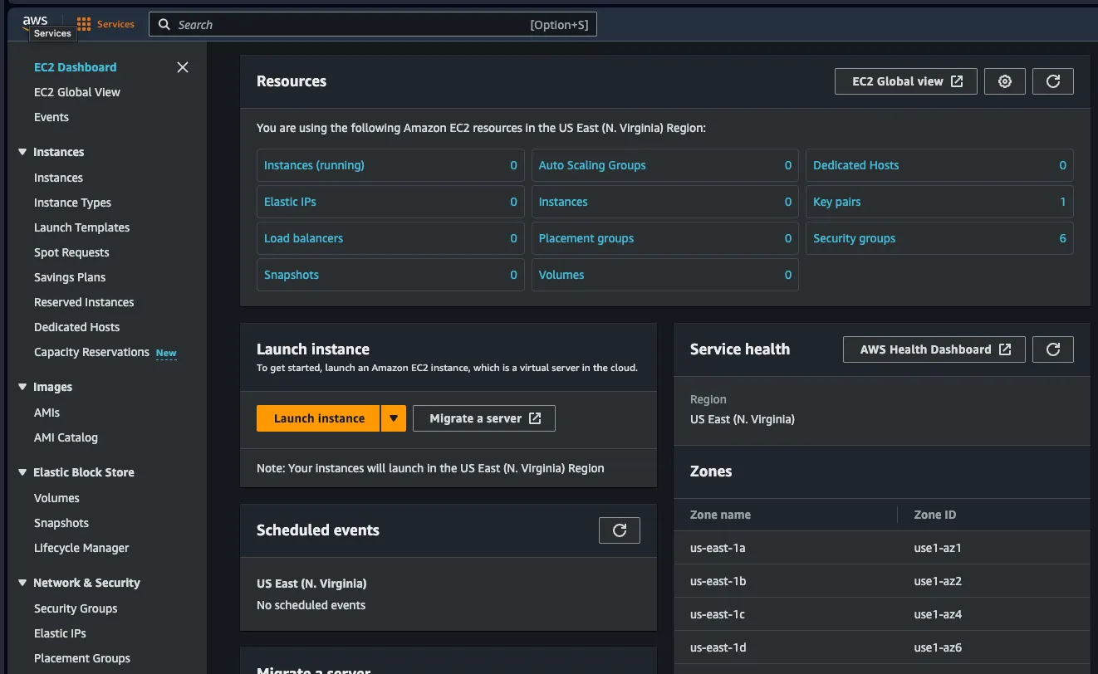The width and height of the screenshot is (1098, 674).
Task: Go to Instances under Instances section
Action: pyautogui.click(x=58, y=178)
